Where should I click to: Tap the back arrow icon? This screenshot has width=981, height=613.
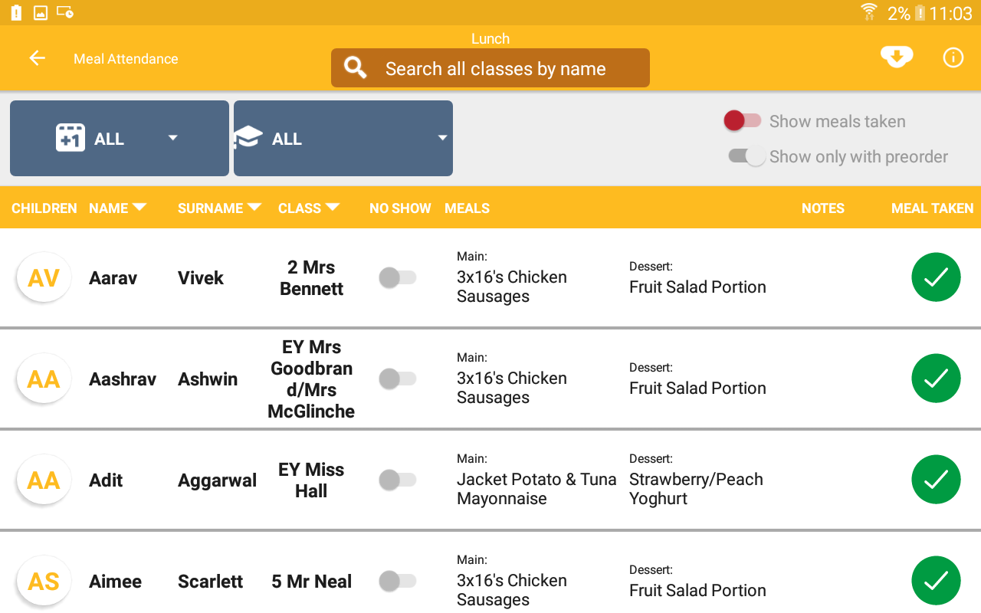pos(37,58)
